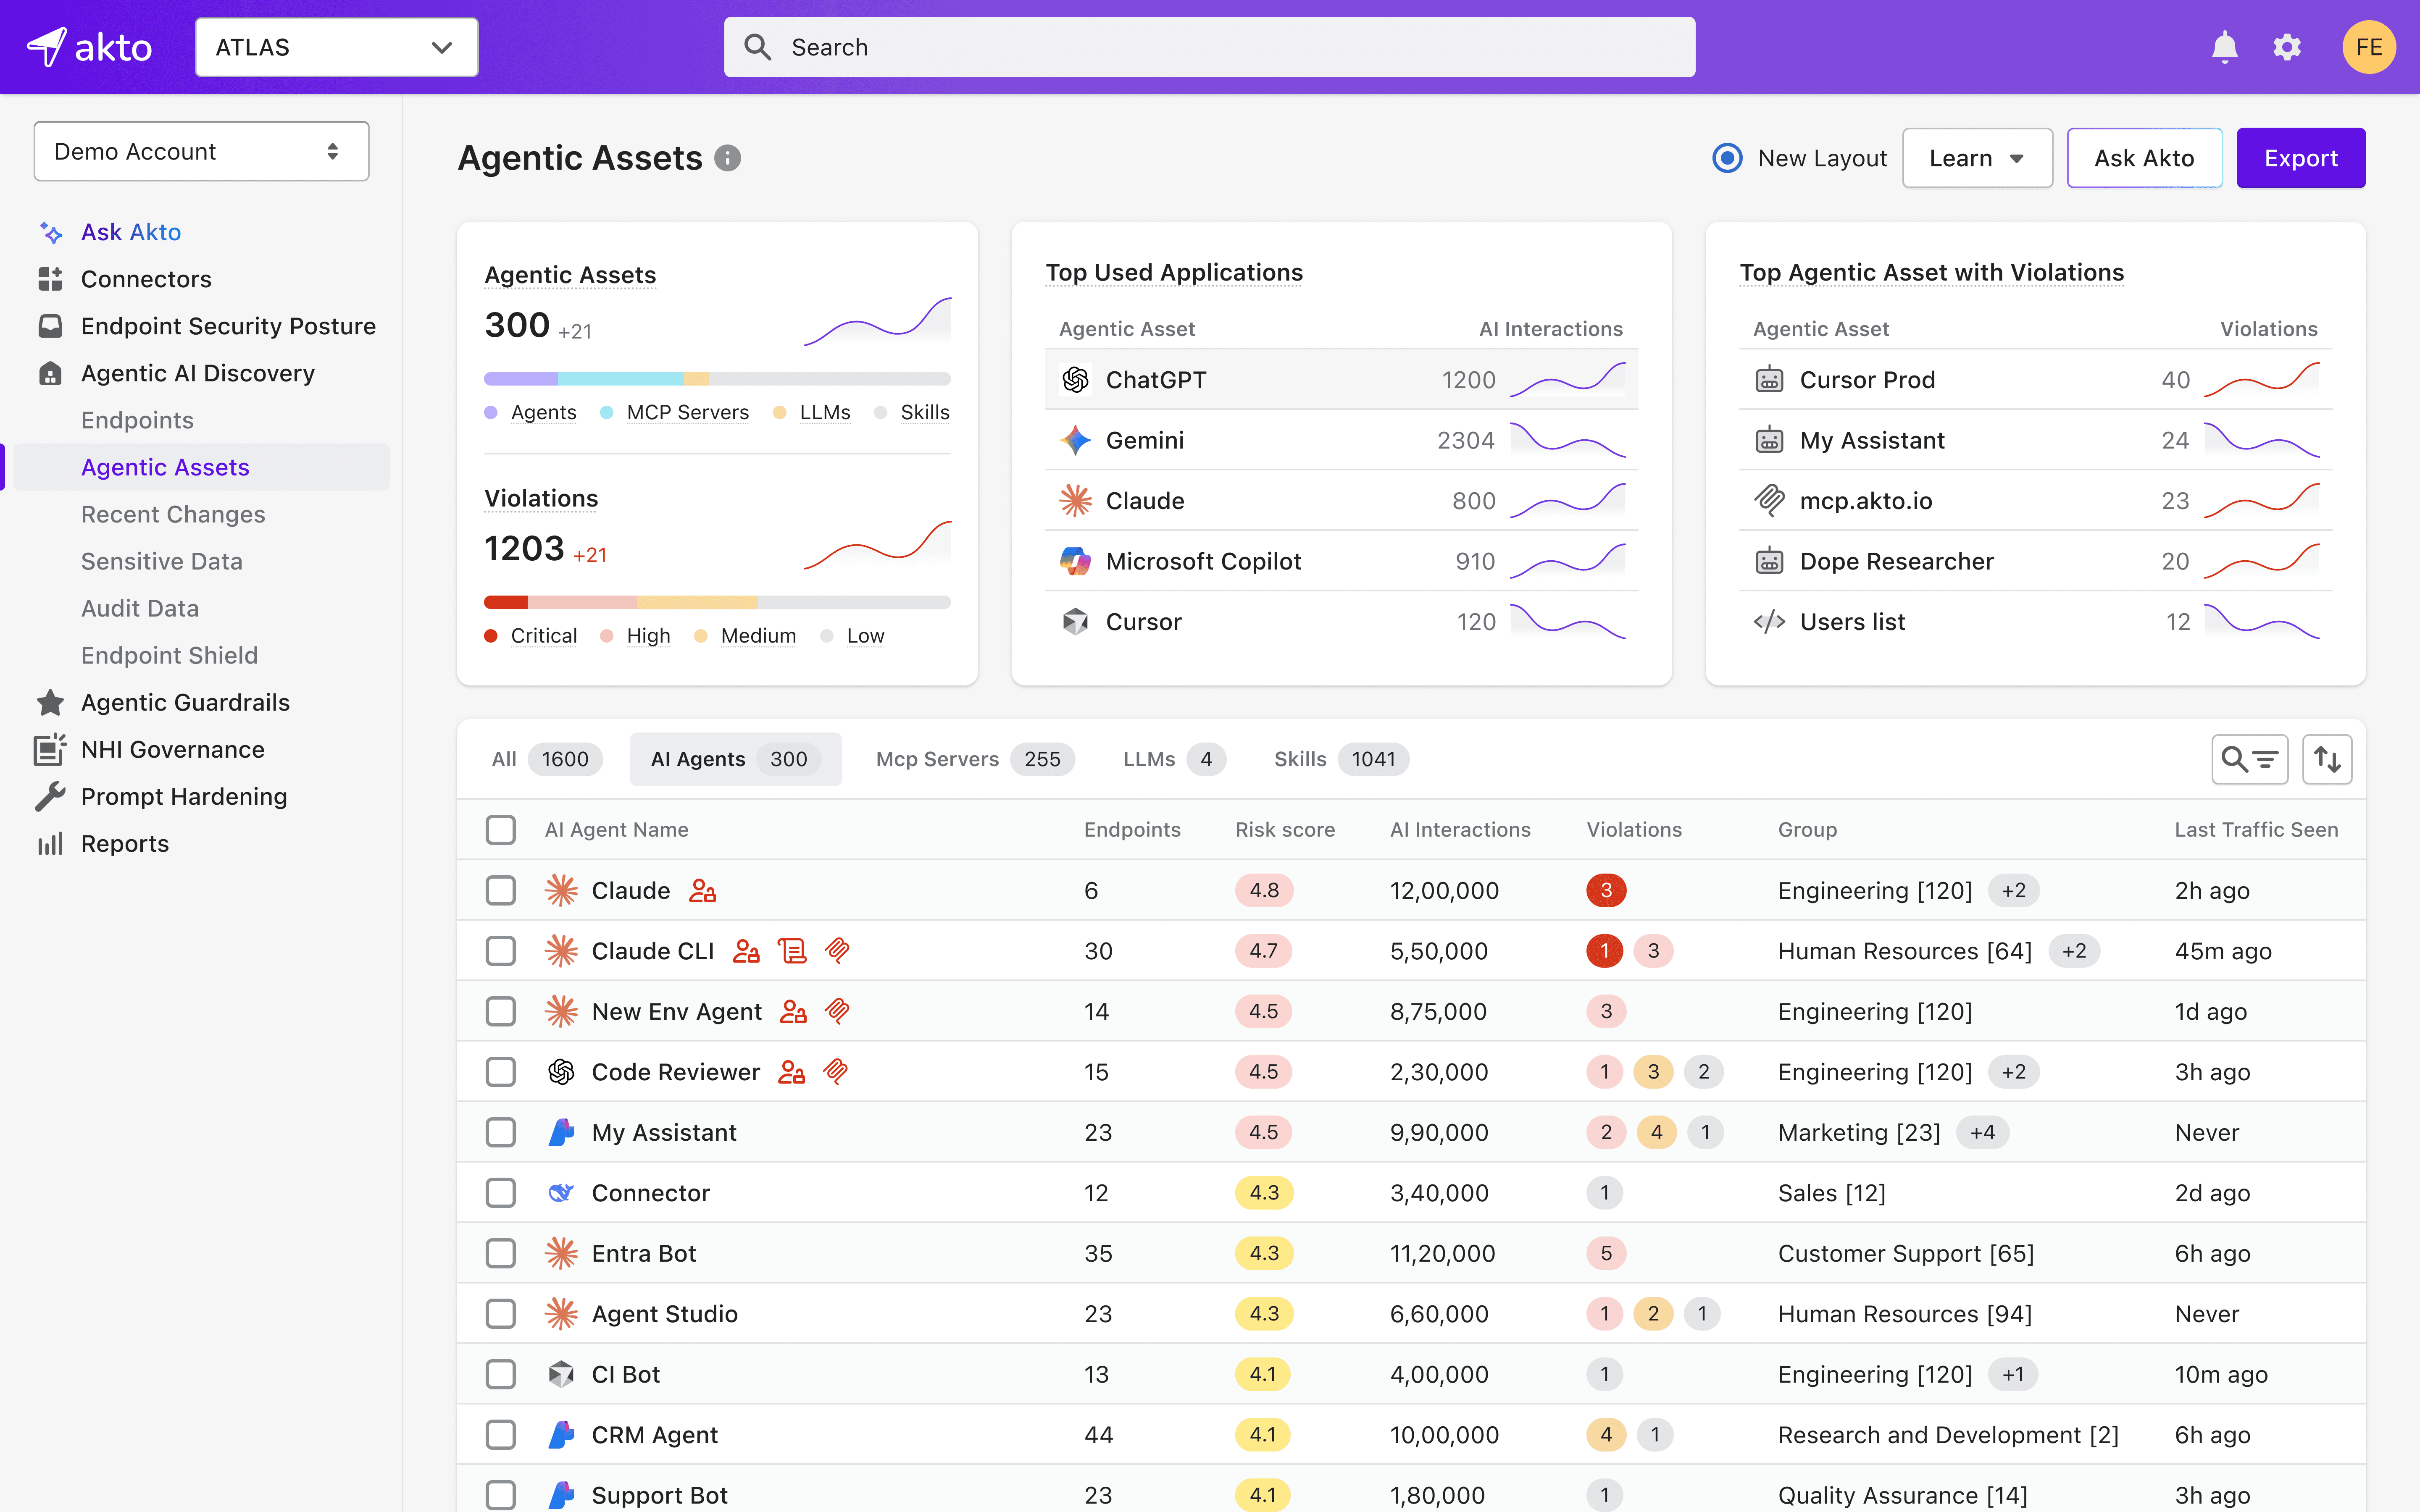Check the CI Bot row checkbox
2420x1512 pixels.
click(500, 1374)
